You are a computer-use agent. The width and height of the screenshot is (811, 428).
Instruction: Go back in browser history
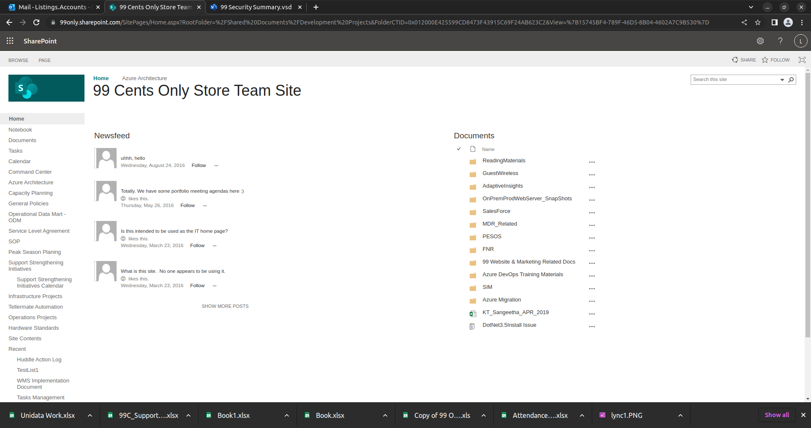point(9,22)
